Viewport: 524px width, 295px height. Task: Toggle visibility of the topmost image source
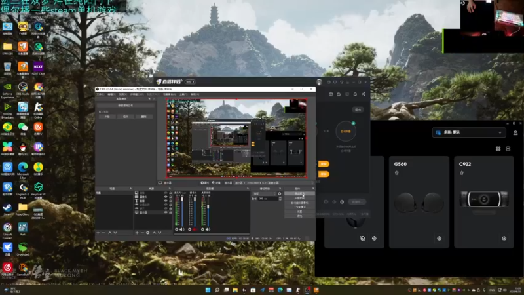pyautogui.click(x=166, y=193)
